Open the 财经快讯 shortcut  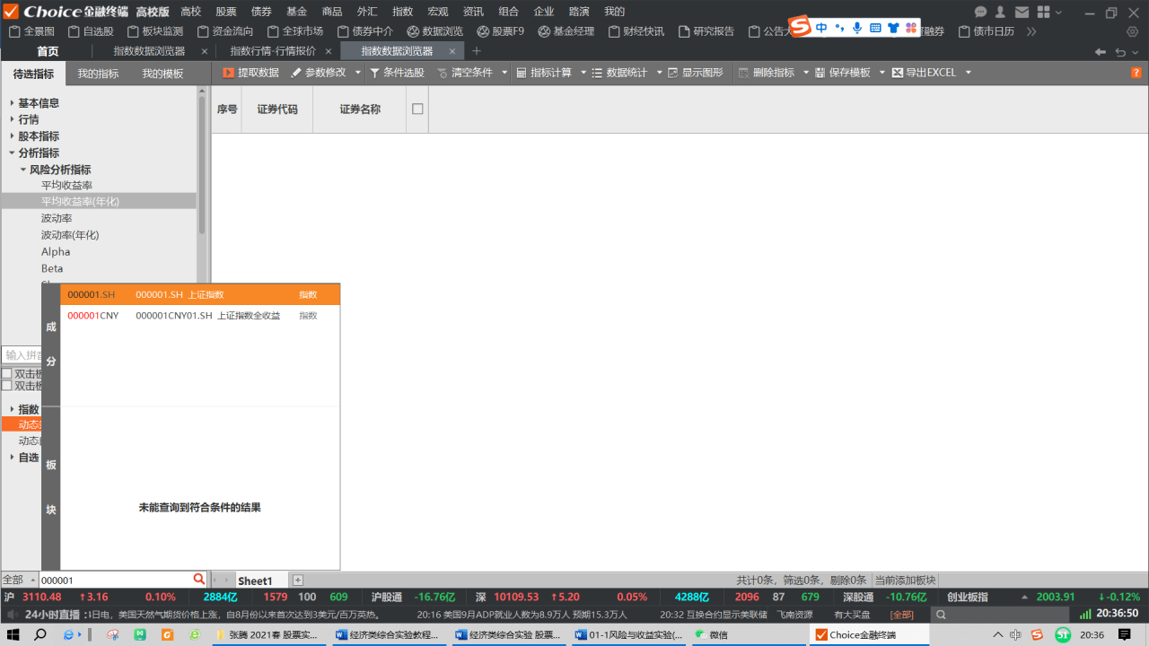coord(636,31)
